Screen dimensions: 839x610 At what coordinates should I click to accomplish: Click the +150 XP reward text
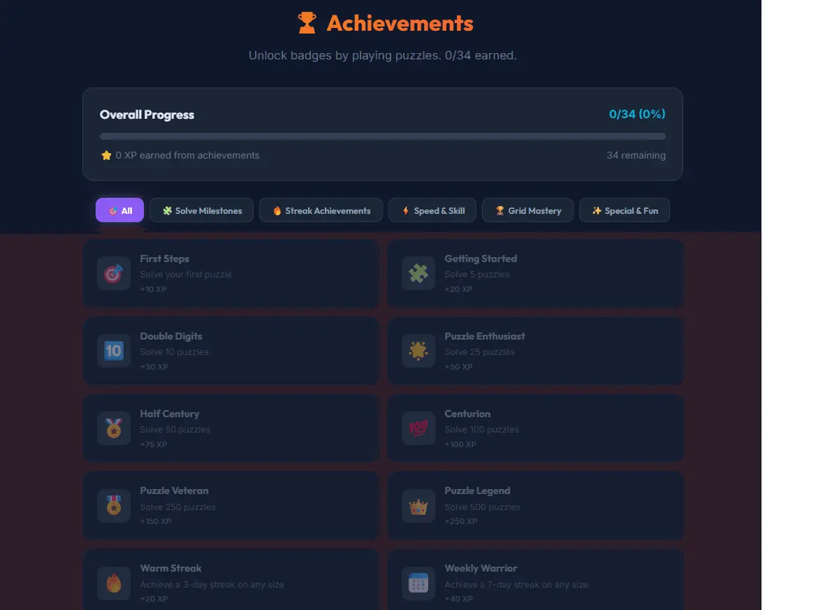[156, 521]
